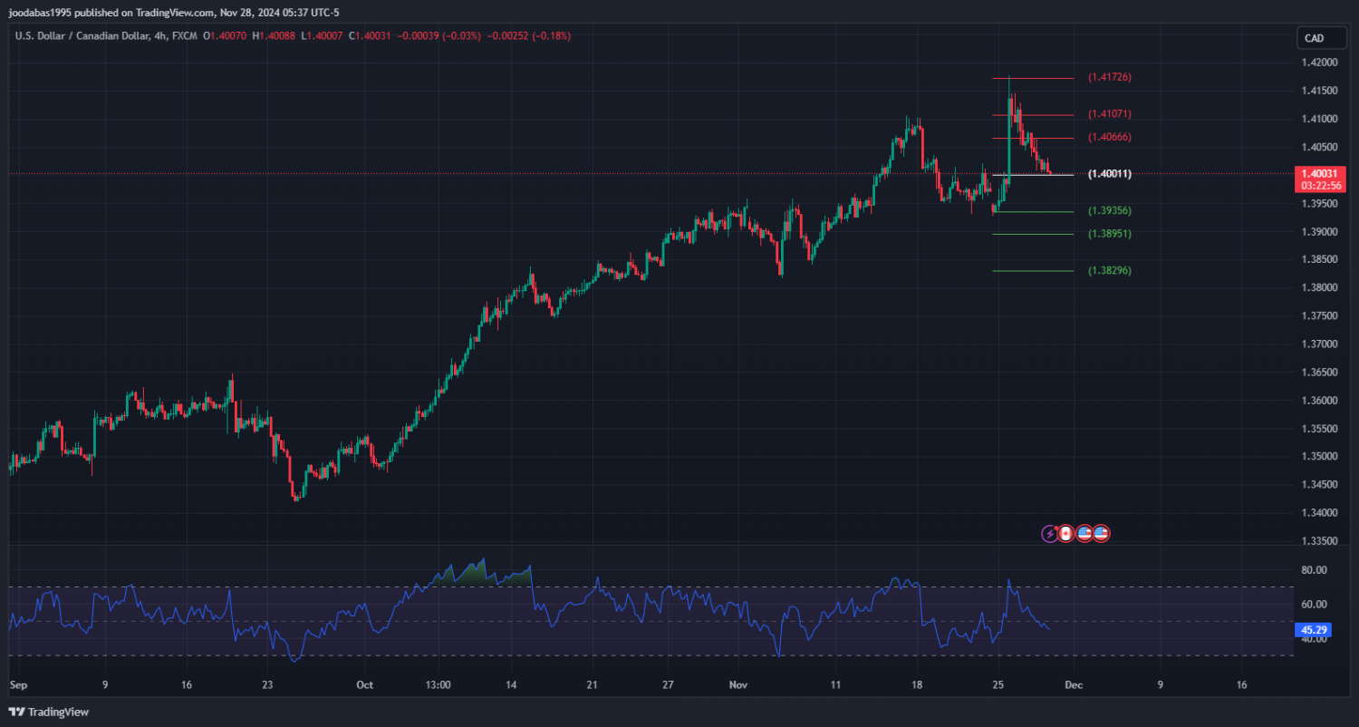
Task: Click the Dec label on the time axis
Action: tap(1072, 686)
